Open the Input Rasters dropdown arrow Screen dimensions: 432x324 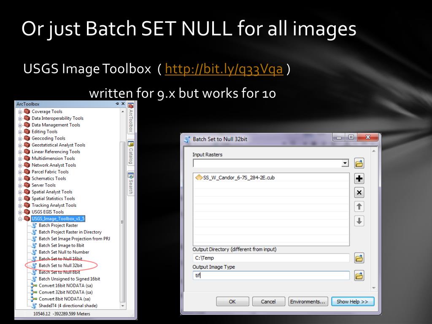[x=345, y=163]
